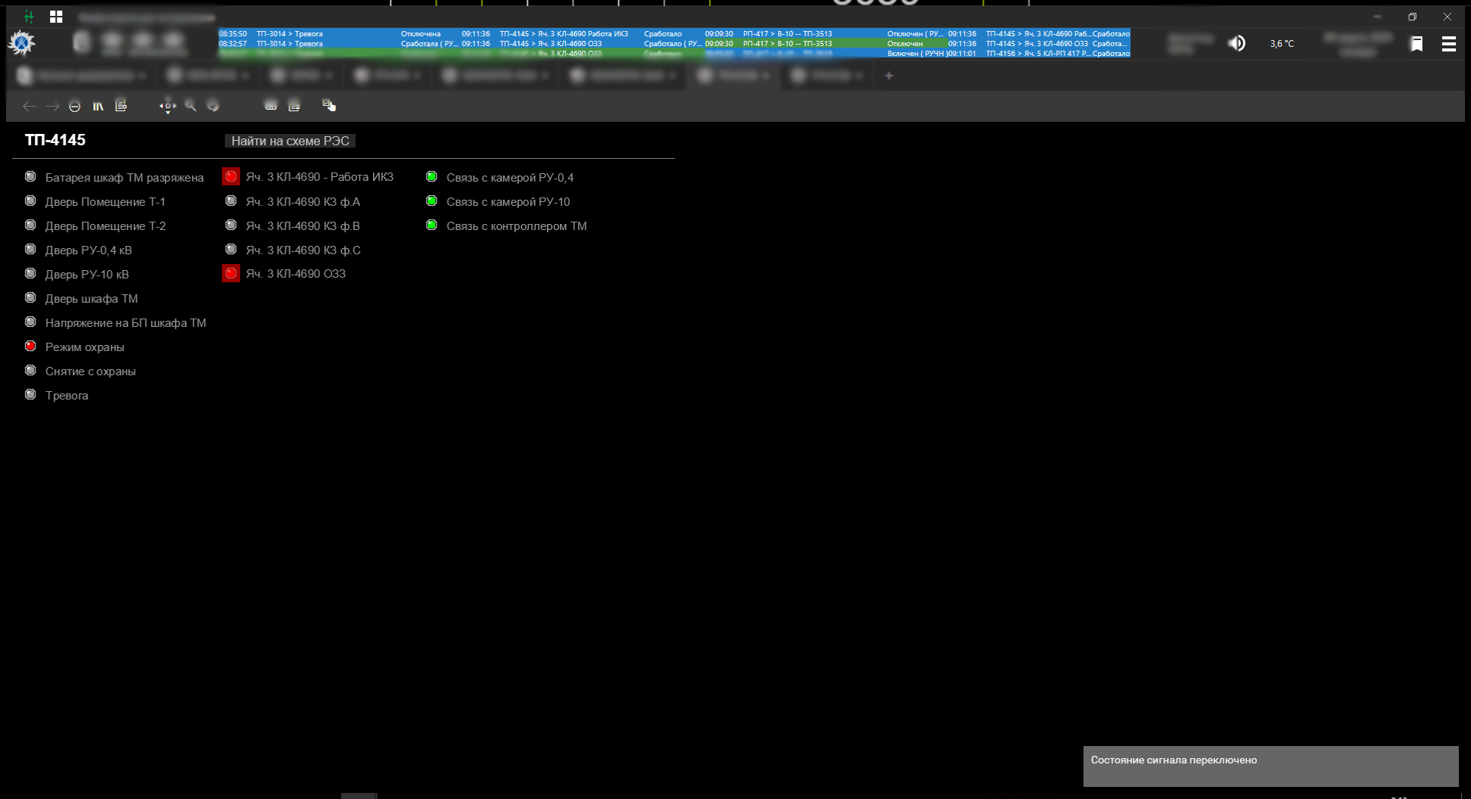Click the keyboard-style toolbar icon
The image size is (1471, 799).
click(x=270, y=106)
